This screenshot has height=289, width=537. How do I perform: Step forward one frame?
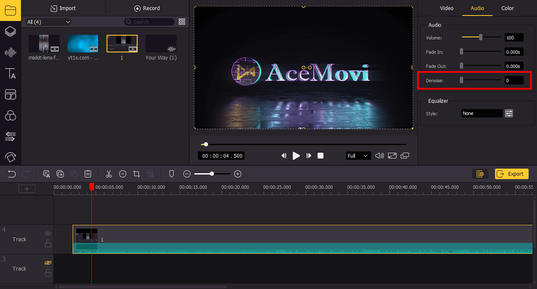coord(309,156)
